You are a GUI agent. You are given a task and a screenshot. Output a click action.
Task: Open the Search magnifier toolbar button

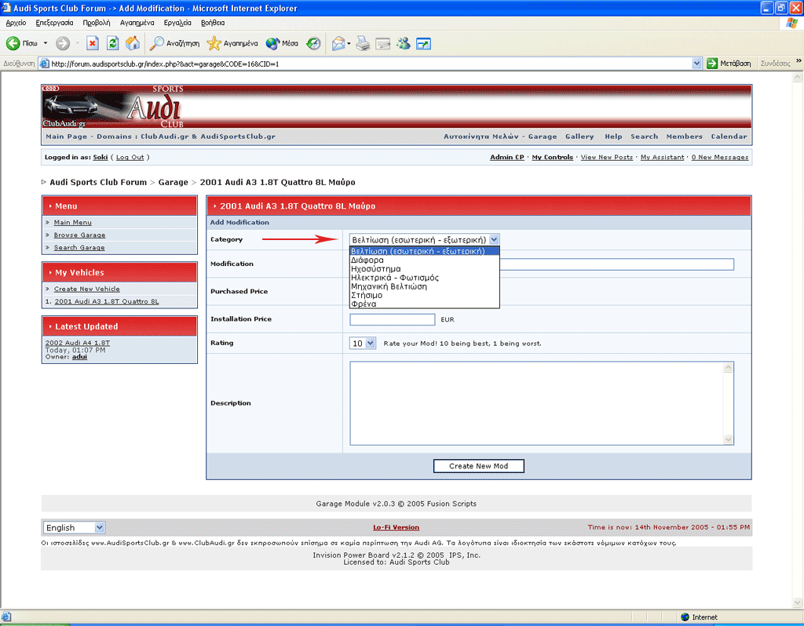(x=177, y=43)
